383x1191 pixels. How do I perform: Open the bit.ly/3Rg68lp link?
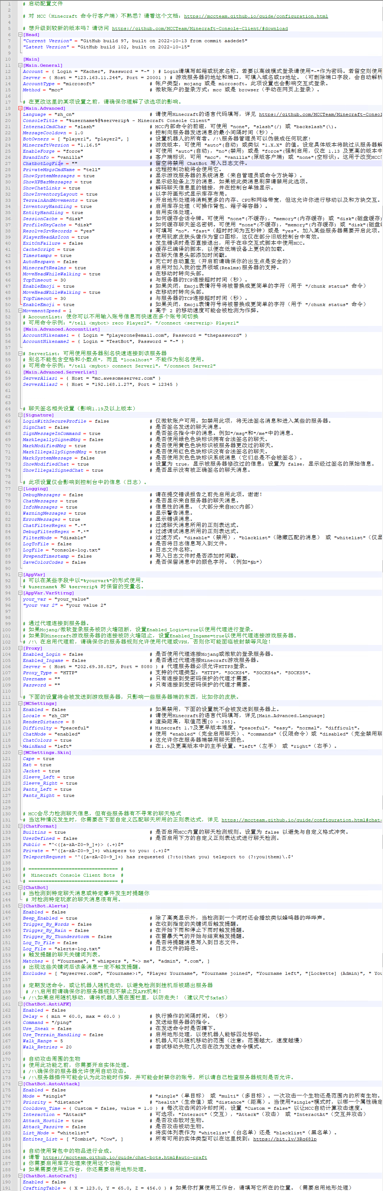(x=285, y=1139)
